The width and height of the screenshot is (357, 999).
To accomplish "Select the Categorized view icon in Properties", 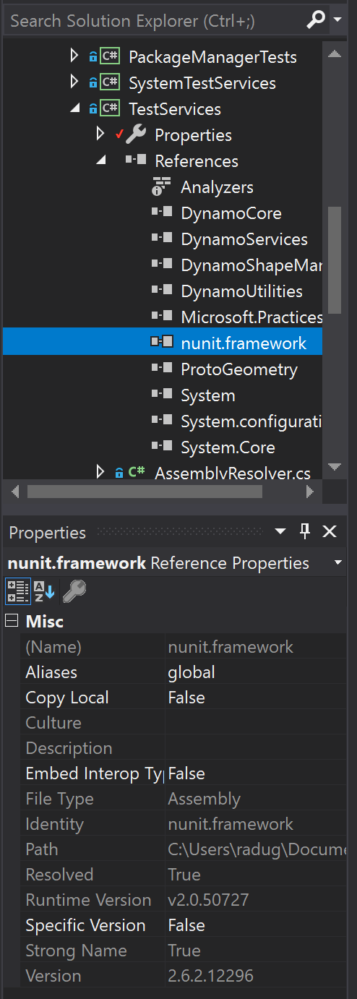I will click(18, 591).
